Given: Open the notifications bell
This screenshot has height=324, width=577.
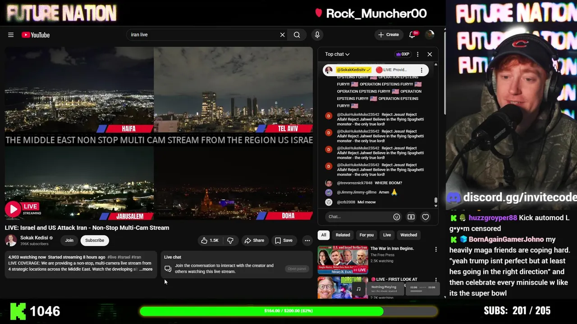Looking at the screenshot, I should 412,35.
